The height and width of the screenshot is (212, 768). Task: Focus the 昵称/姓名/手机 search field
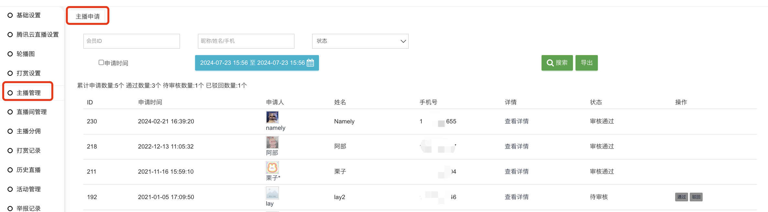tap(246, 41)
